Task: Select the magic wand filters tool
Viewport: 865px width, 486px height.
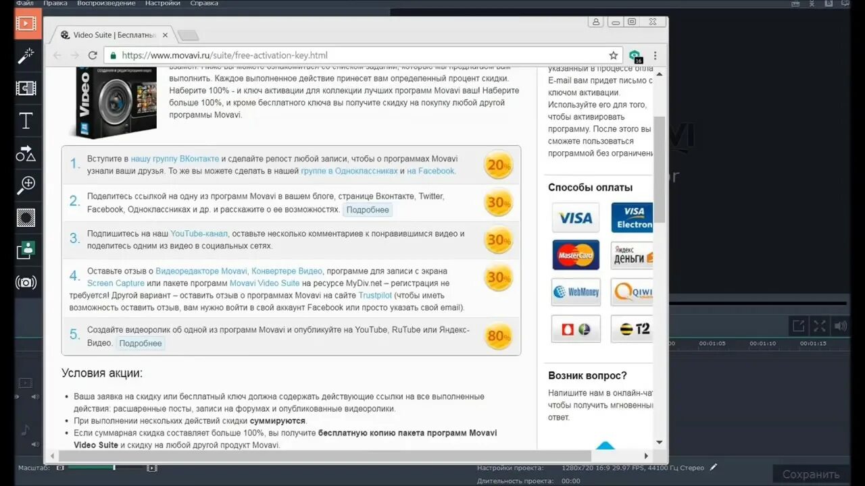Action: coord(26,56)
